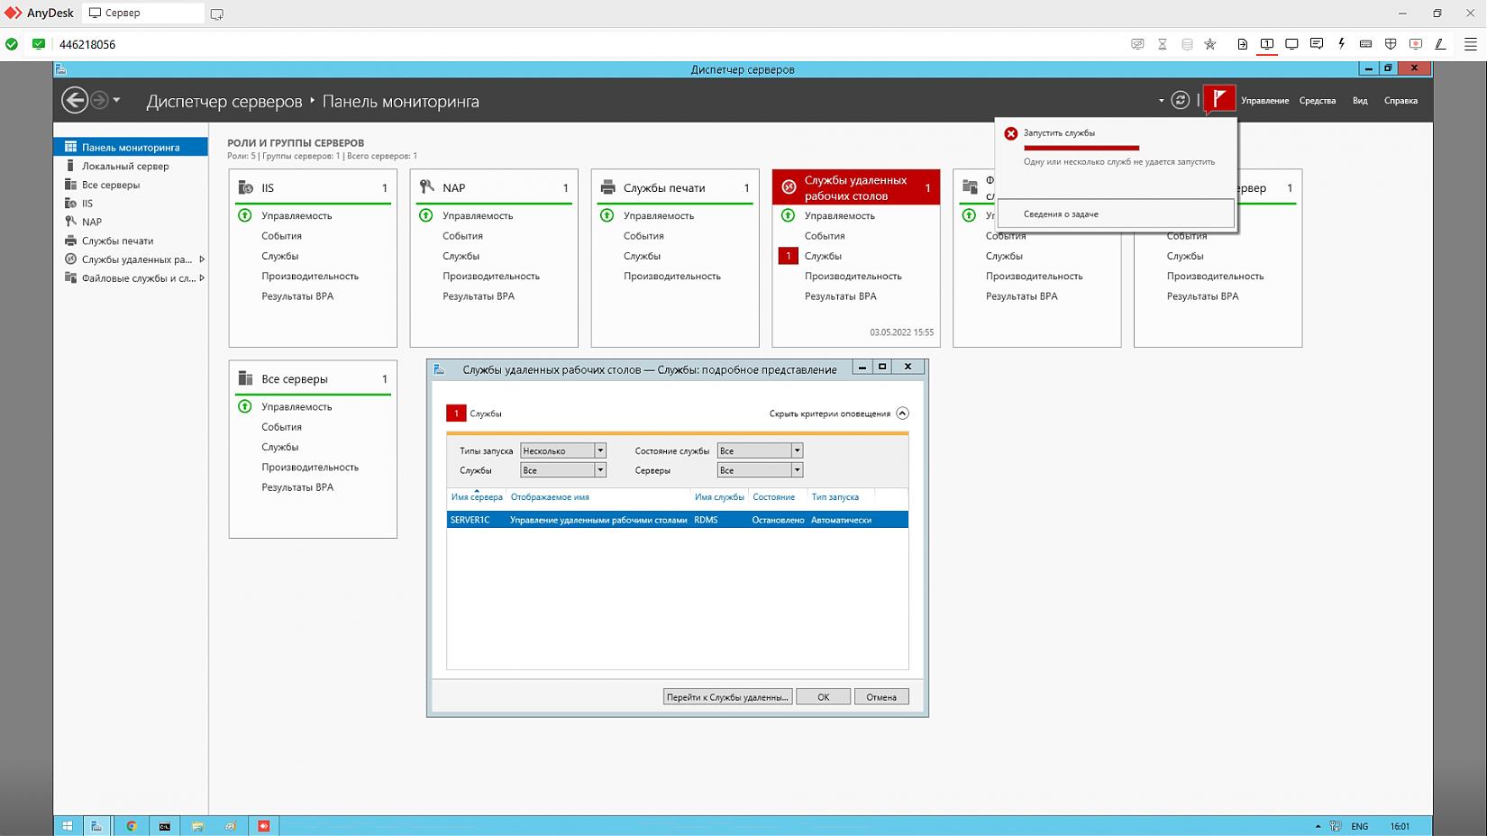Image resolution: width=1487 pixels, height=836 pixels.
Task: Click the IIS role tile icon
Action: pos(245,187)
